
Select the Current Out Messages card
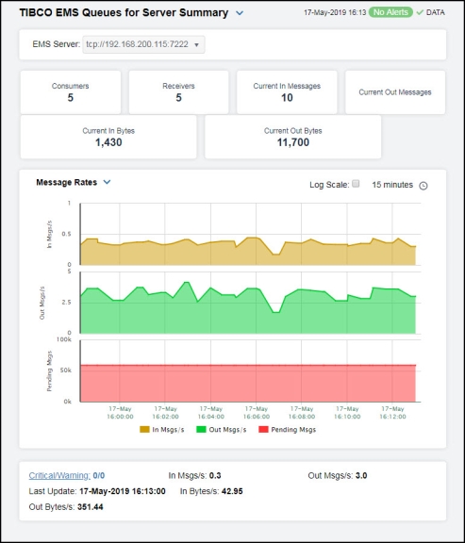(395, 92)
